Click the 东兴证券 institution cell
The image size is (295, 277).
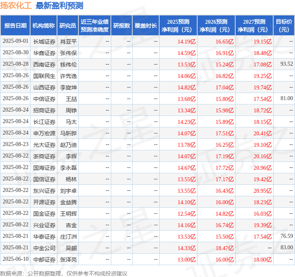pos(44,191)
